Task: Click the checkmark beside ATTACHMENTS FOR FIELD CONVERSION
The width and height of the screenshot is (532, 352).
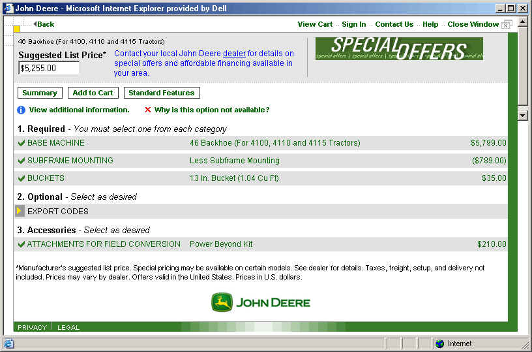Action: pos(22,244)
